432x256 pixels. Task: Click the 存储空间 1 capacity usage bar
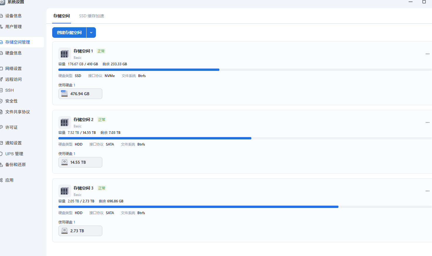coord(245,70)
